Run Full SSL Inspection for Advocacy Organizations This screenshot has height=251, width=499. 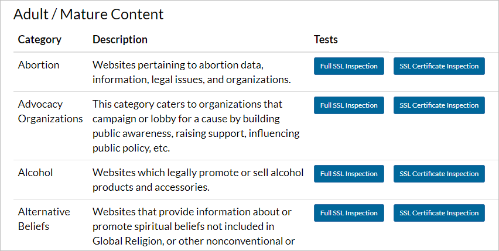point(349,105)
